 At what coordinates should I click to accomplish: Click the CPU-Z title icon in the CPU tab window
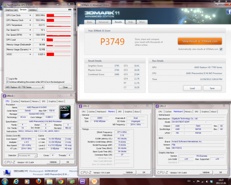click(x=4, y=96)
